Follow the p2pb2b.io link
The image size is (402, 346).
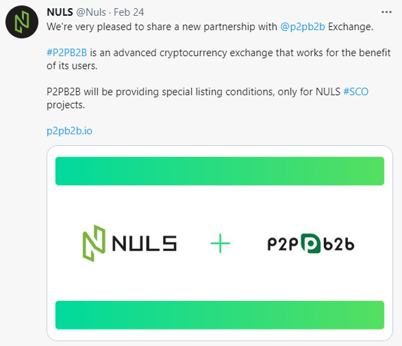pos(69,131)
